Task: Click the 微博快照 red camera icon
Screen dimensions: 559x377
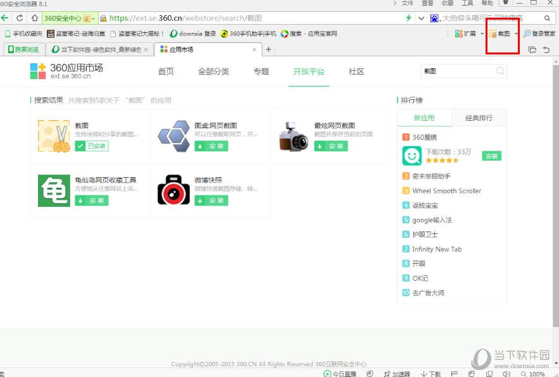Action: pos(173,190)
